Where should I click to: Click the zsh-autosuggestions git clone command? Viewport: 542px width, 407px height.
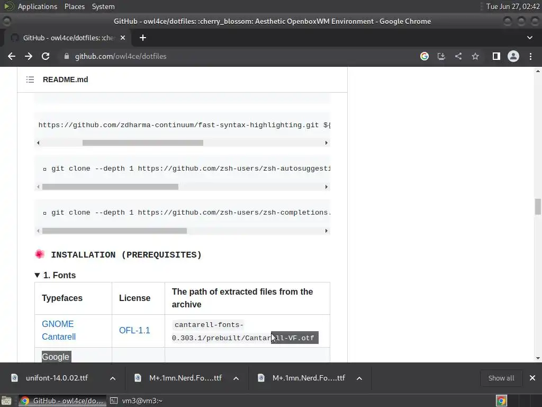191,169
